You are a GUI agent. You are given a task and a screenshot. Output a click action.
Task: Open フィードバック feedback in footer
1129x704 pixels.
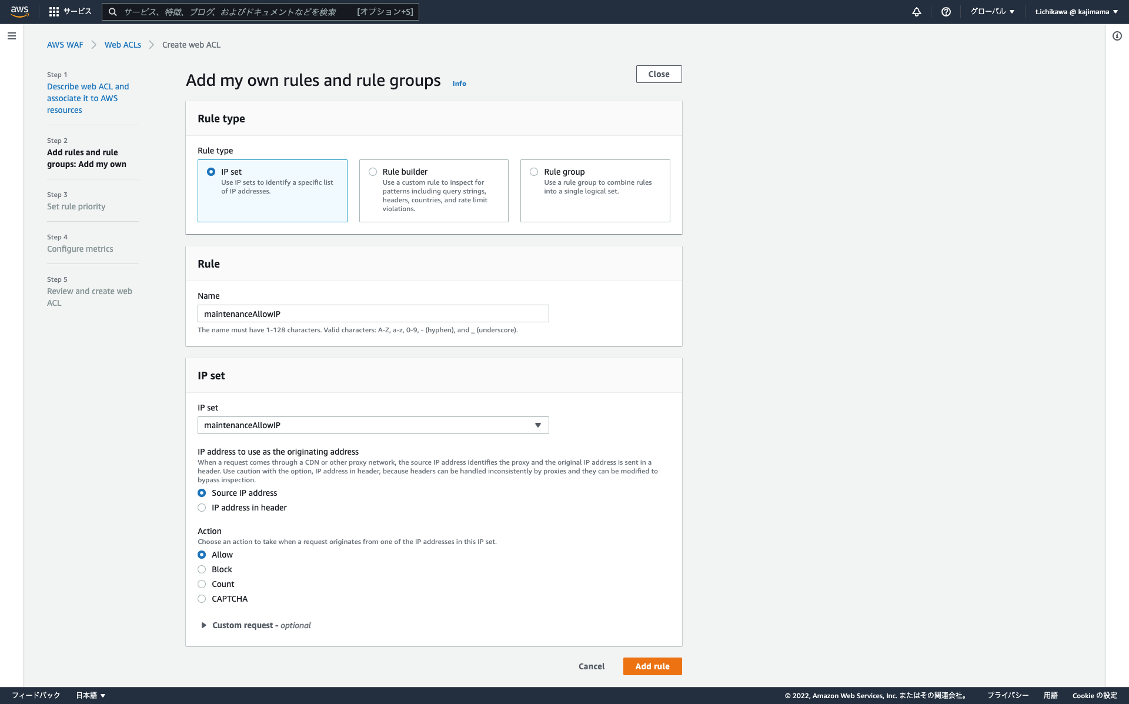[x=36, y=695]
